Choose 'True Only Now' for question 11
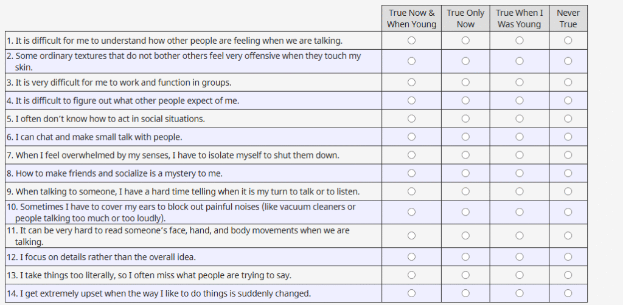623x305 pixels. [465, 236]
